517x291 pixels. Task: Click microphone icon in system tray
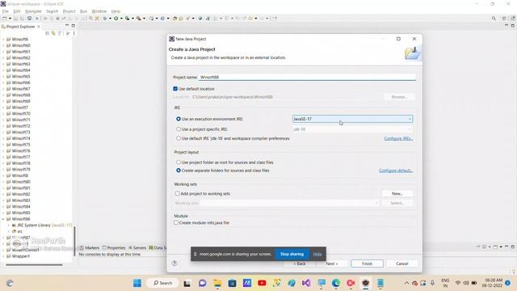tap(432, 283)
